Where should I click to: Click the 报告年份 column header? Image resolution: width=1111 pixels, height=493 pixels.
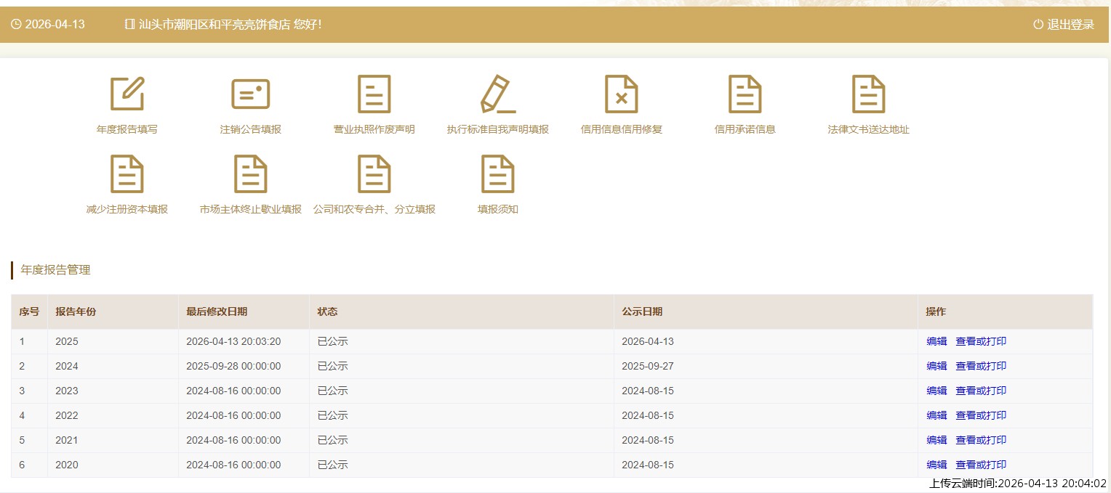pos(76,311)
